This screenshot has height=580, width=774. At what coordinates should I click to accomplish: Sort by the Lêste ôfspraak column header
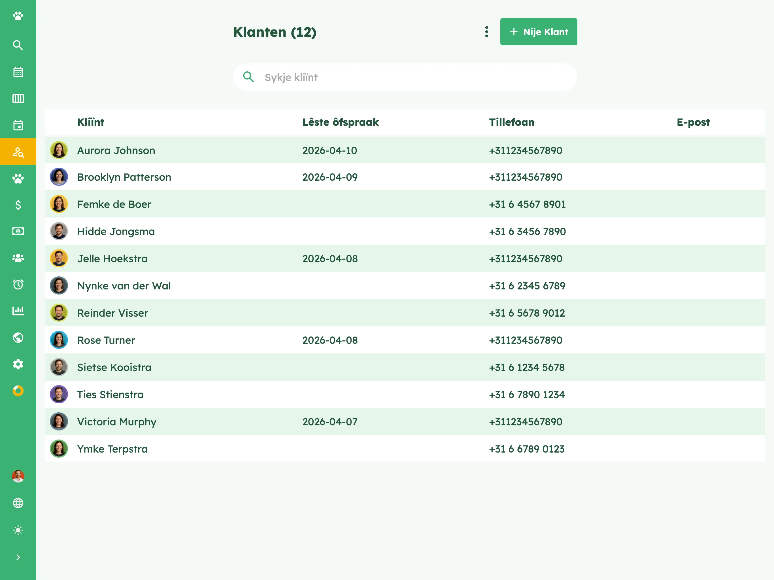tap(341, 122)
